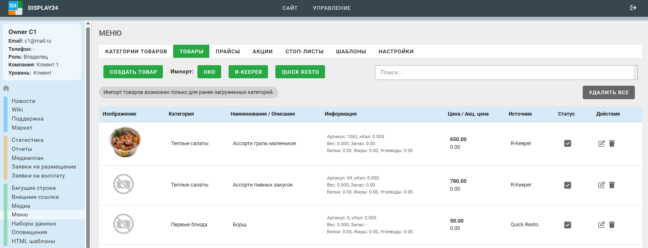The image size is (648, 248).
Task: Switch to the Прайсы tab
Action: (227, 52)
